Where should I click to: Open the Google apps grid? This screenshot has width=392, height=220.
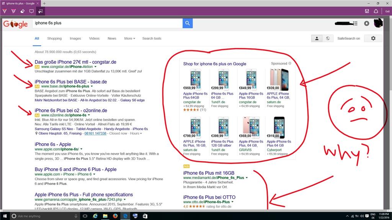point(355,23)
